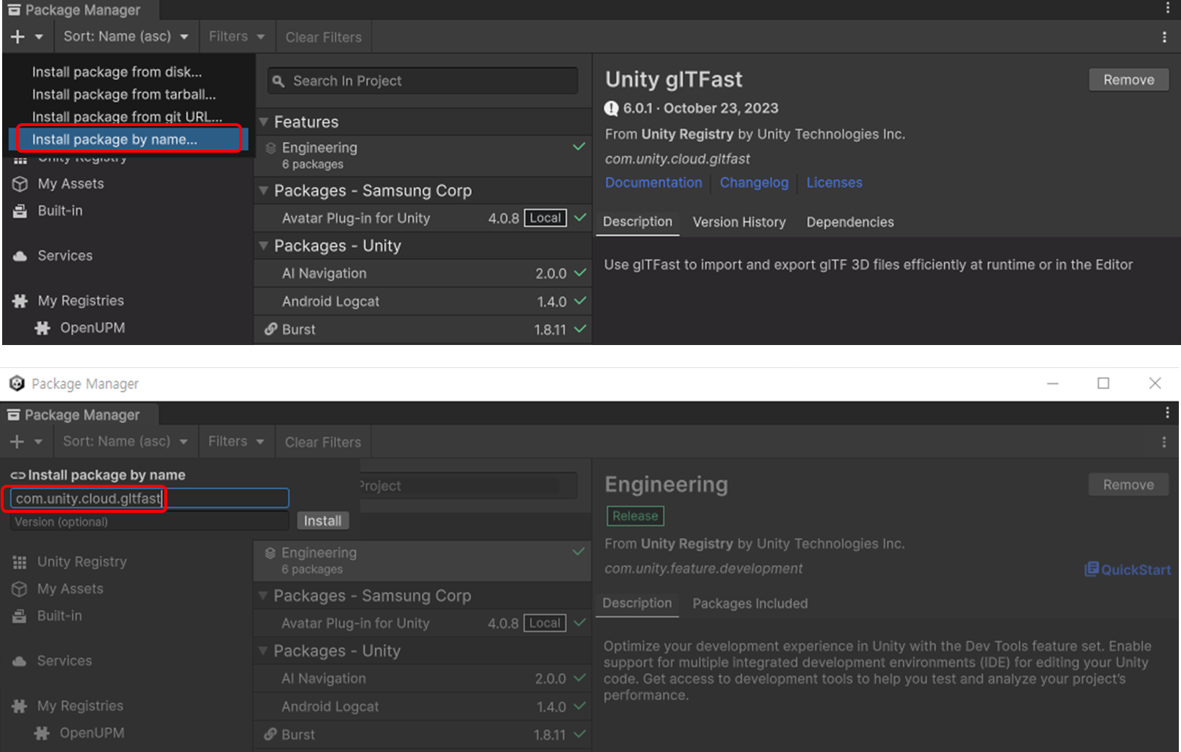
Task: Click Clear Filters in lower window
Action: (323, 442)
